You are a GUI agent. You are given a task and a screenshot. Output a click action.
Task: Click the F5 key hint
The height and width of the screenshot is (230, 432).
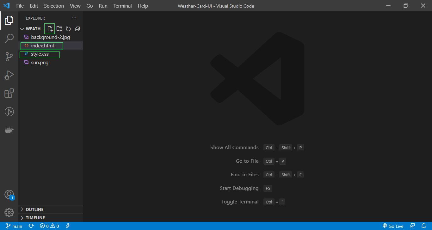268,188
